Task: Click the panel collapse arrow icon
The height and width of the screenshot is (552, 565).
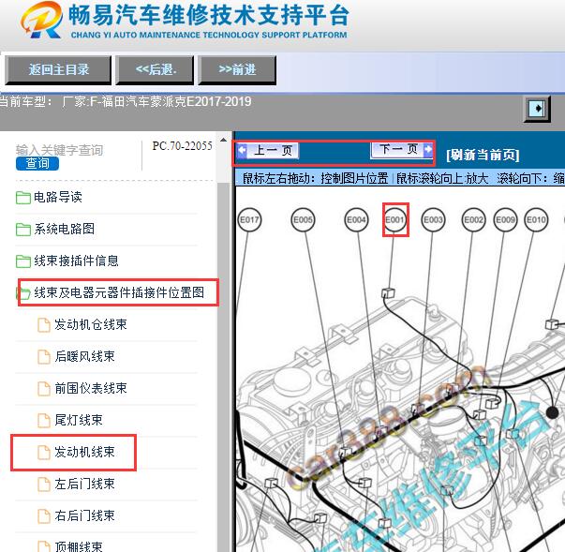Action: pos(537,109)
